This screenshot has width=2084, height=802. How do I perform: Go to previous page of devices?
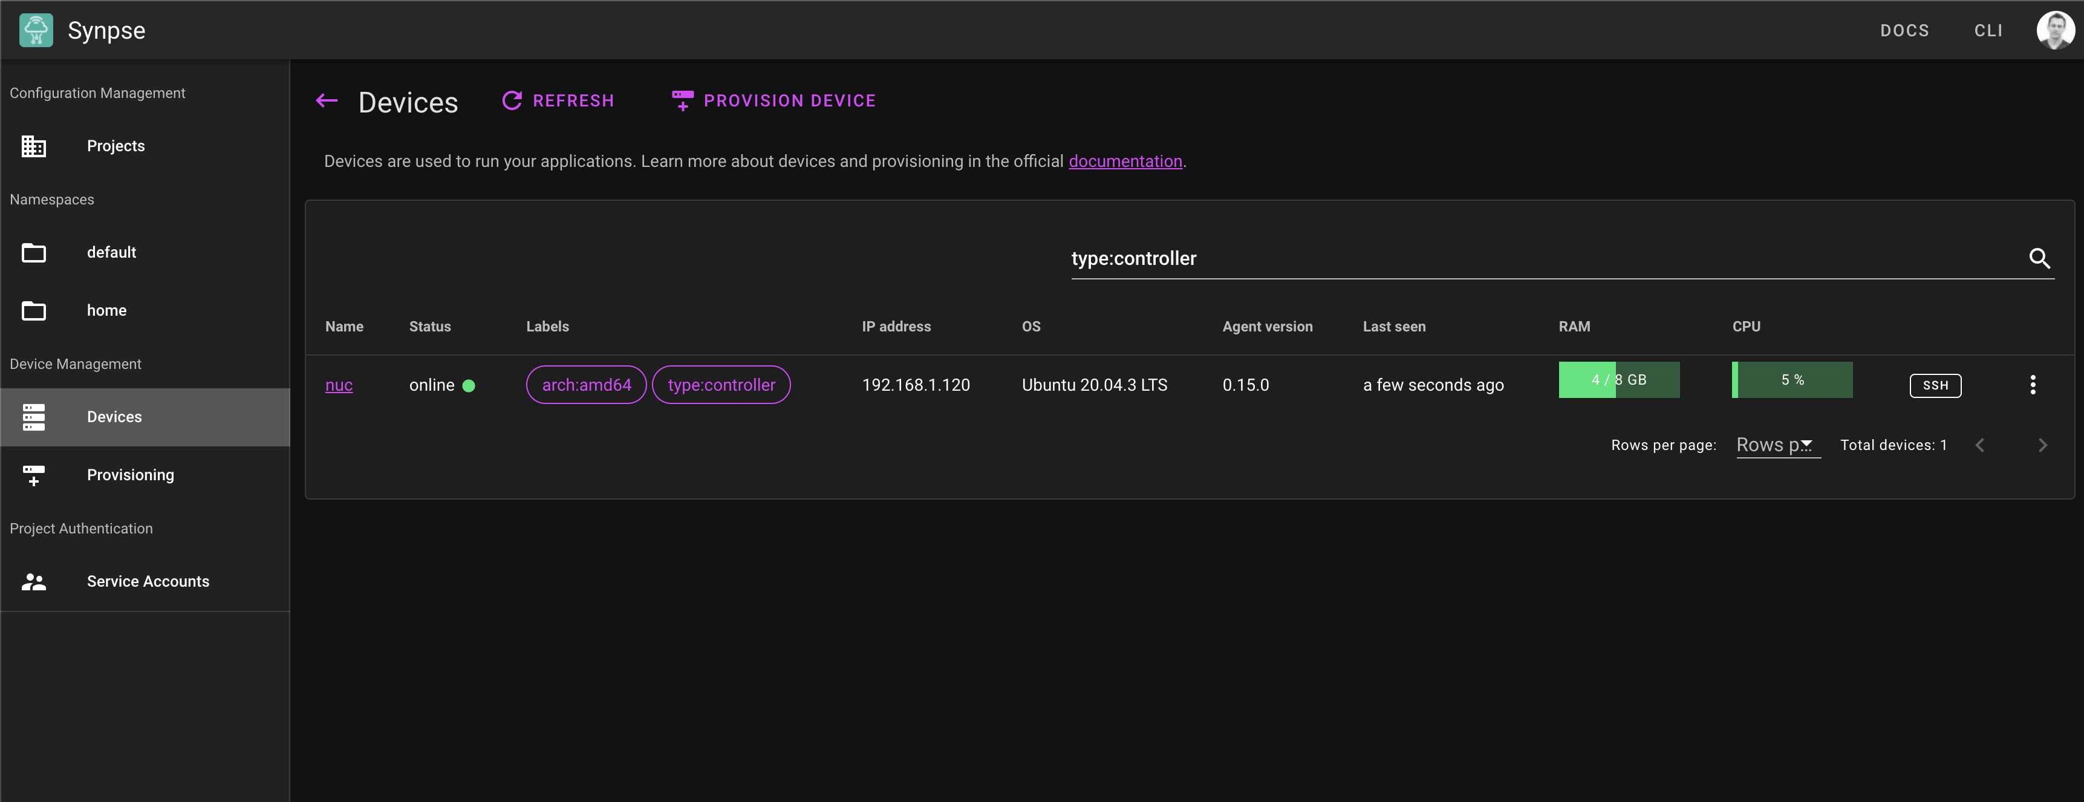[1979, 445]
